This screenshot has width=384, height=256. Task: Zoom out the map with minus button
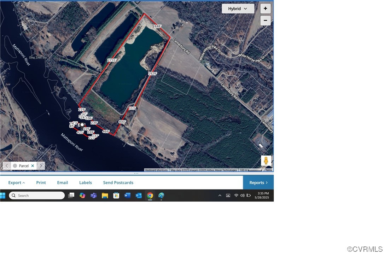[x=265, y=21]
